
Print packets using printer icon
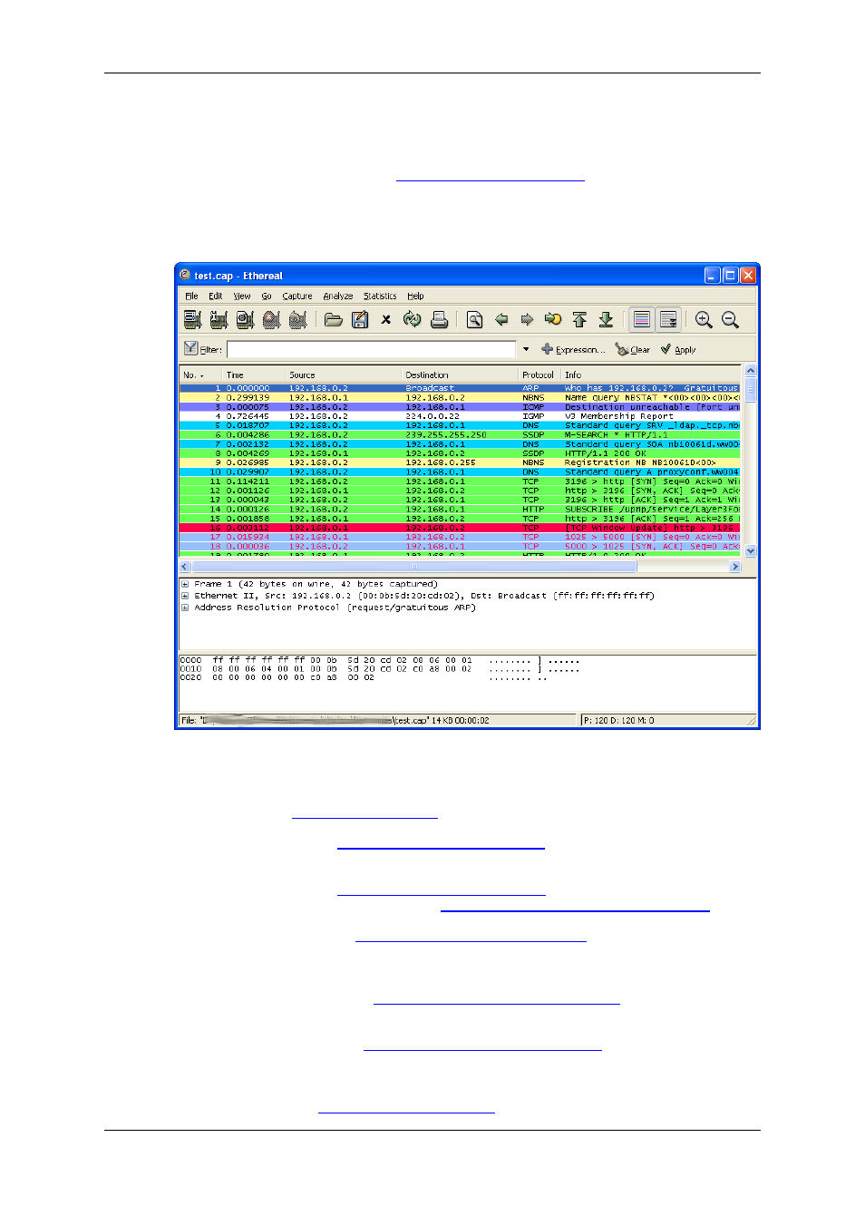point(440,319)
